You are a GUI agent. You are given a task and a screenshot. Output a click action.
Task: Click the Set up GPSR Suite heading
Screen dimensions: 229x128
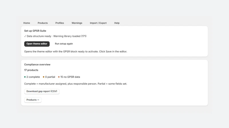[35, 31]
